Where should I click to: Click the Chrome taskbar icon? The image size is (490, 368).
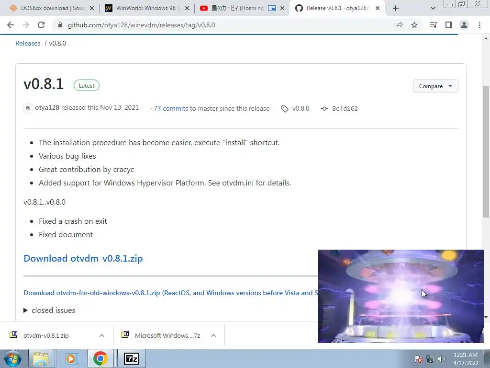(x=100, y=358)
